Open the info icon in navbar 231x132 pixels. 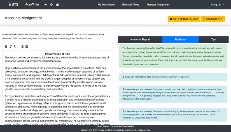click(52, 4)
